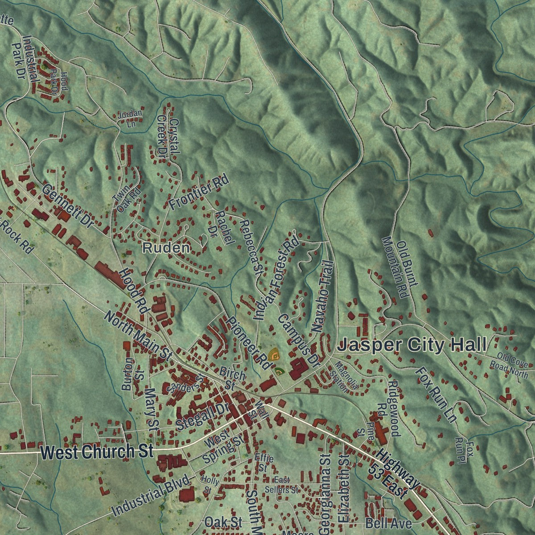Click the orange baseball field near Pioneer Rd

point(275,354)
